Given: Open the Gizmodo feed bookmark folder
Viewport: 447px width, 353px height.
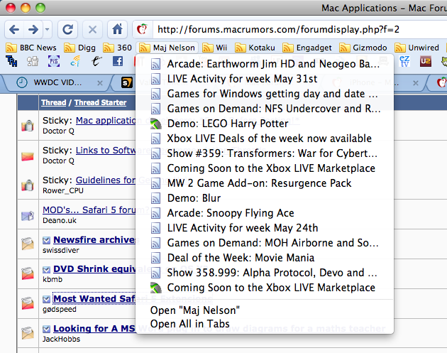Looking at the screenshot, I should 363,48.
